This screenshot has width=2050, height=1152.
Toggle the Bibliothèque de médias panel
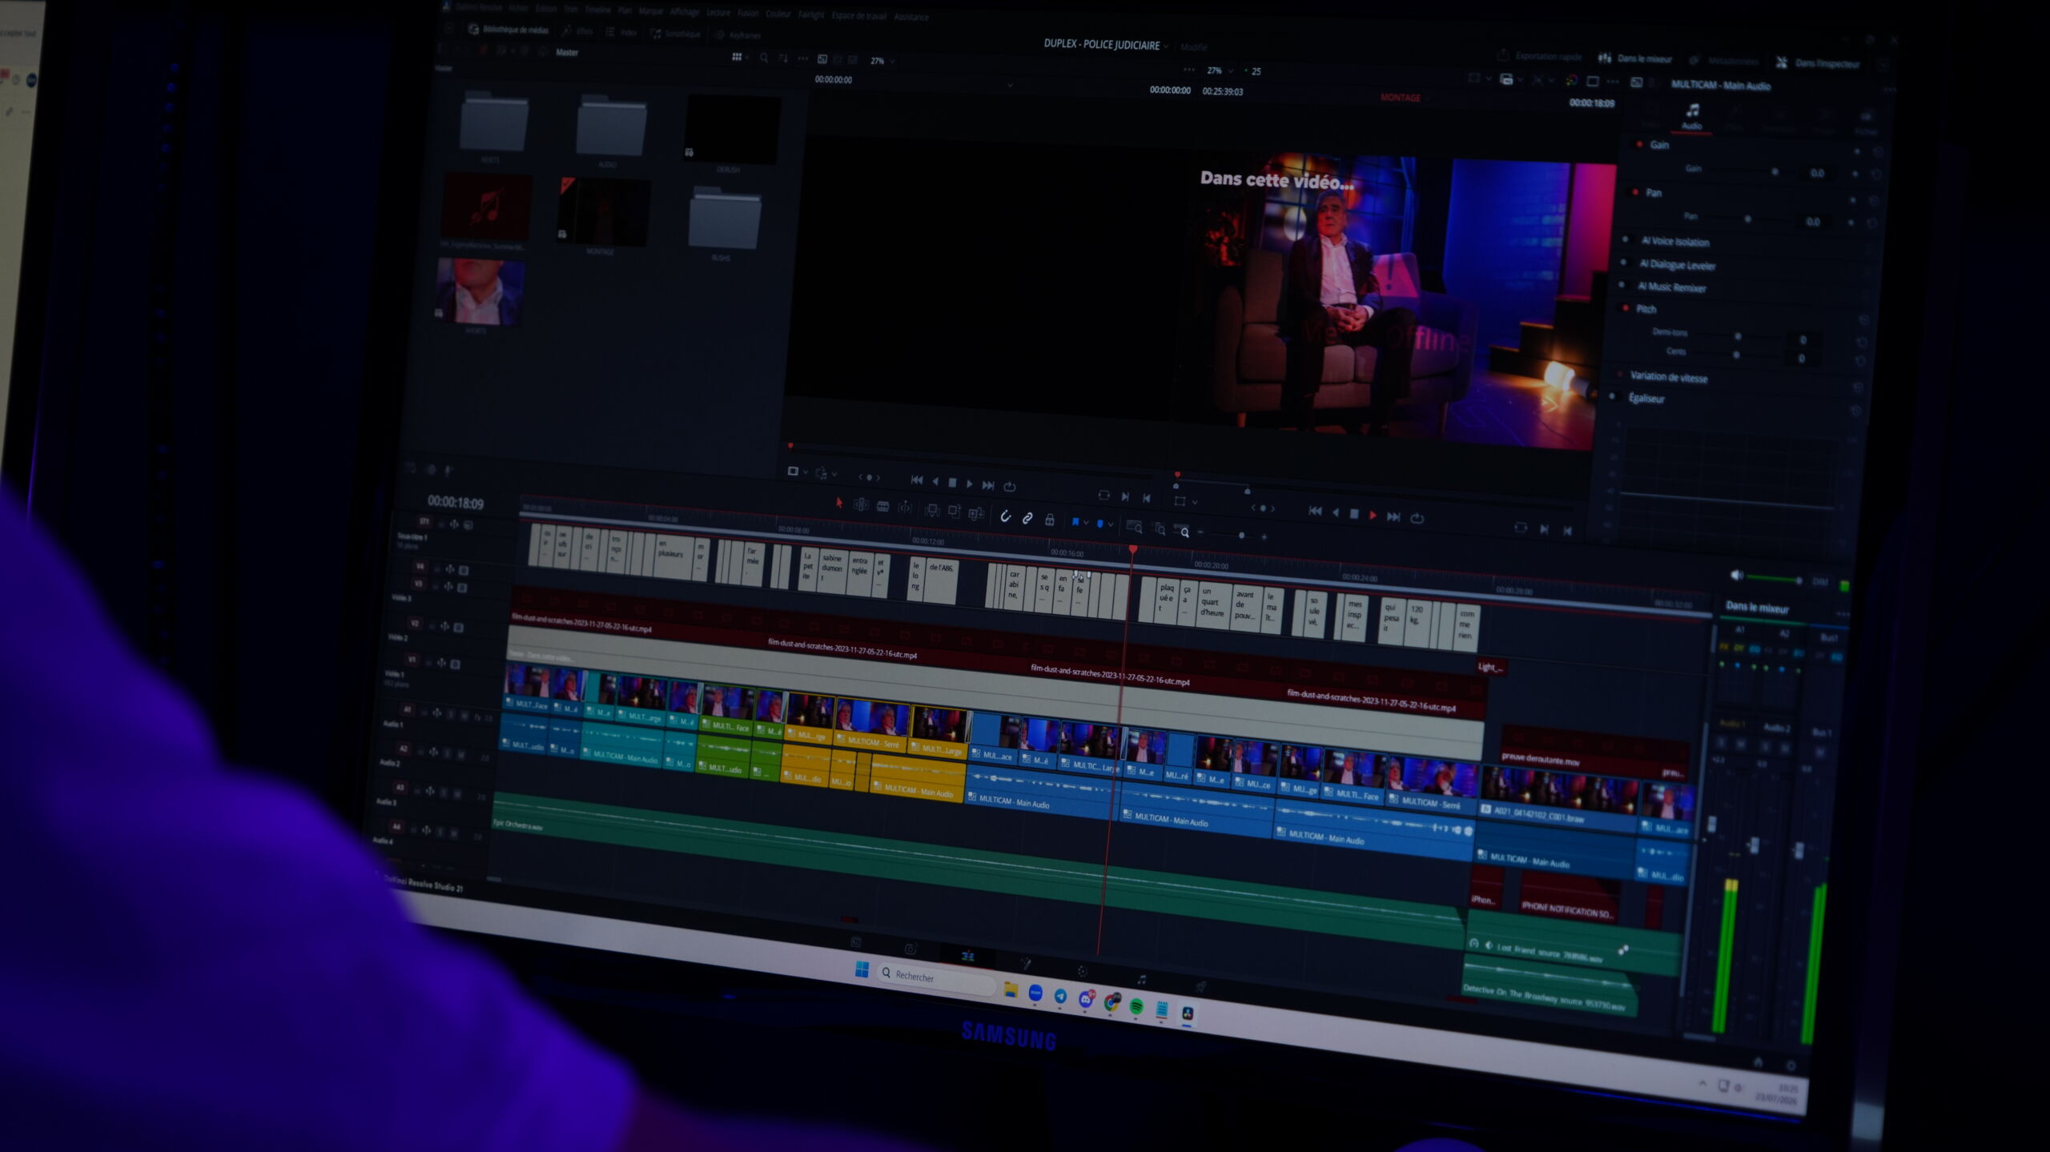pos(509,30)
